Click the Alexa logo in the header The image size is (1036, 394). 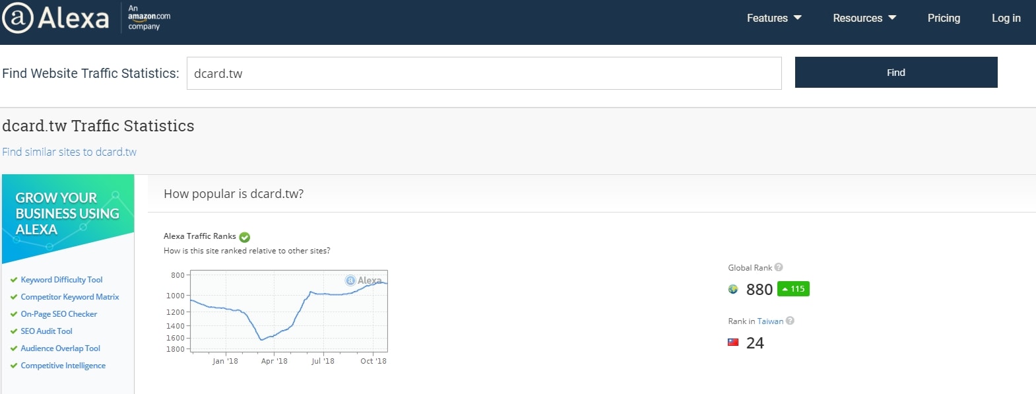click(55, 18)
